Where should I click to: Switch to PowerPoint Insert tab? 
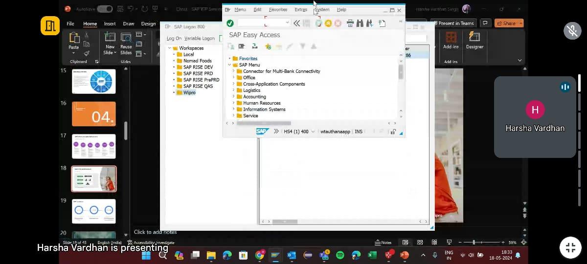coord(110,23)
